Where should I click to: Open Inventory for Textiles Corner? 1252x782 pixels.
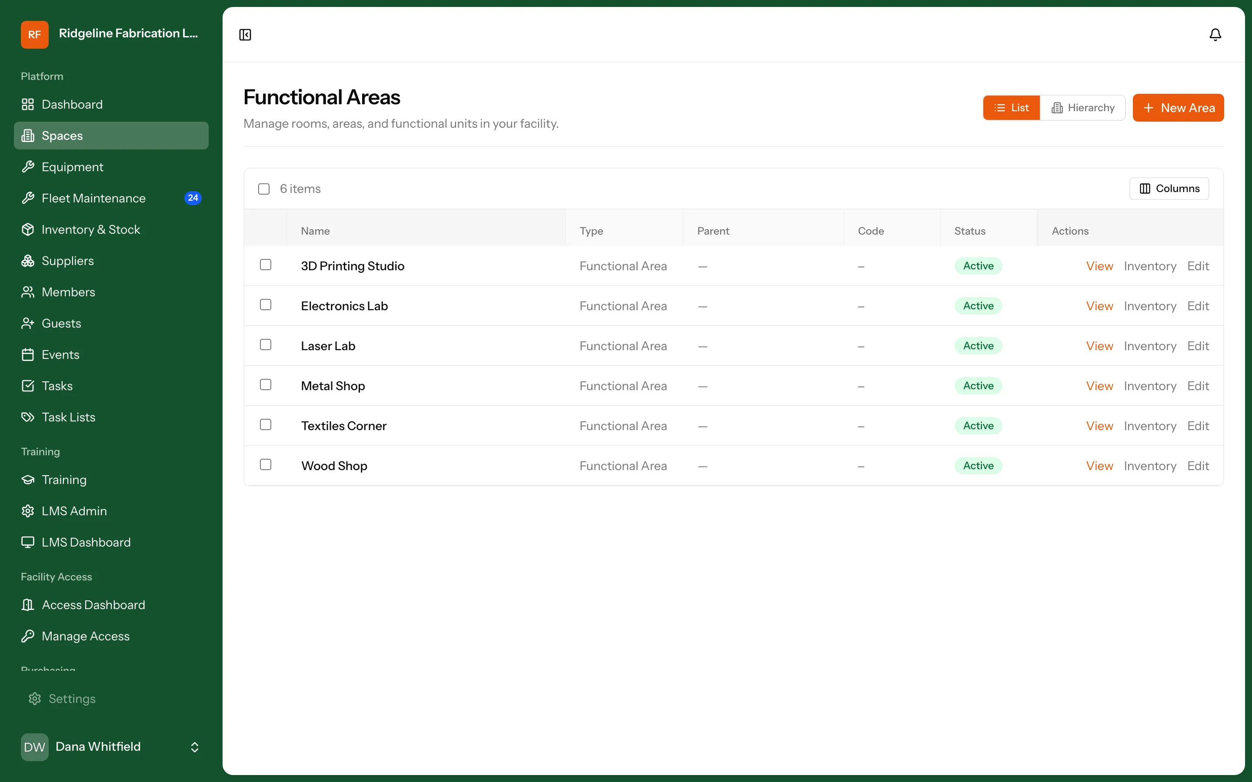(x=1150, y=426)
